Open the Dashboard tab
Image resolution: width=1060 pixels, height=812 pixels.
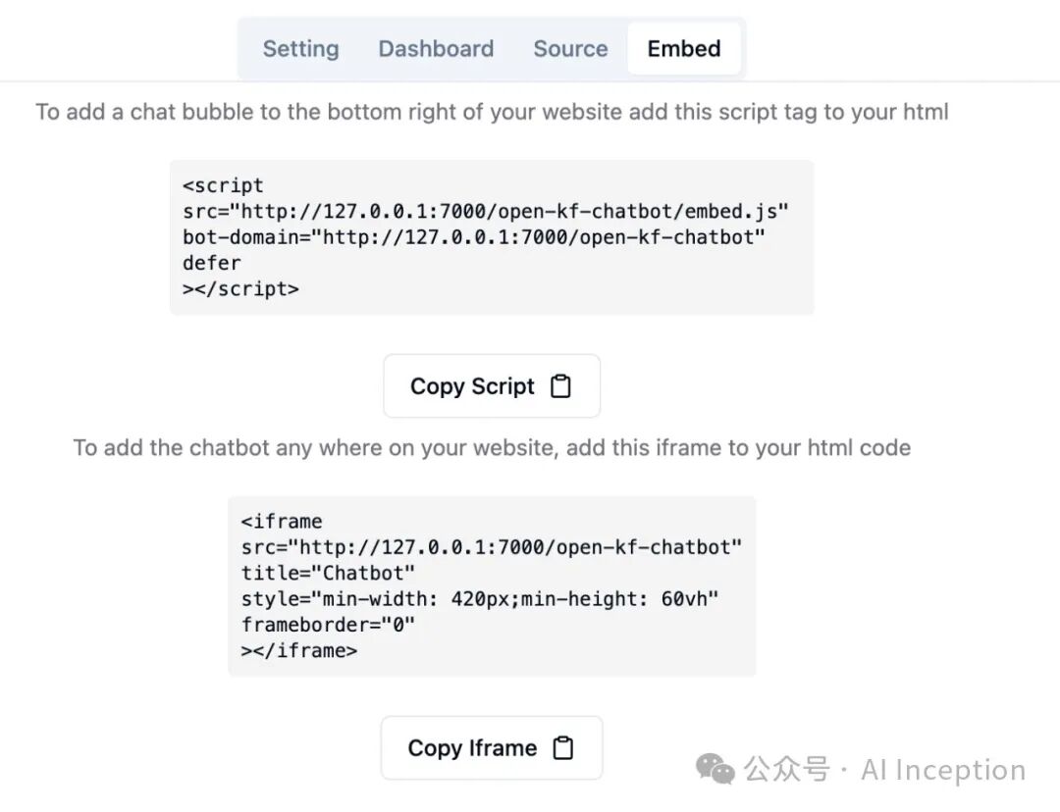[436, 49]
